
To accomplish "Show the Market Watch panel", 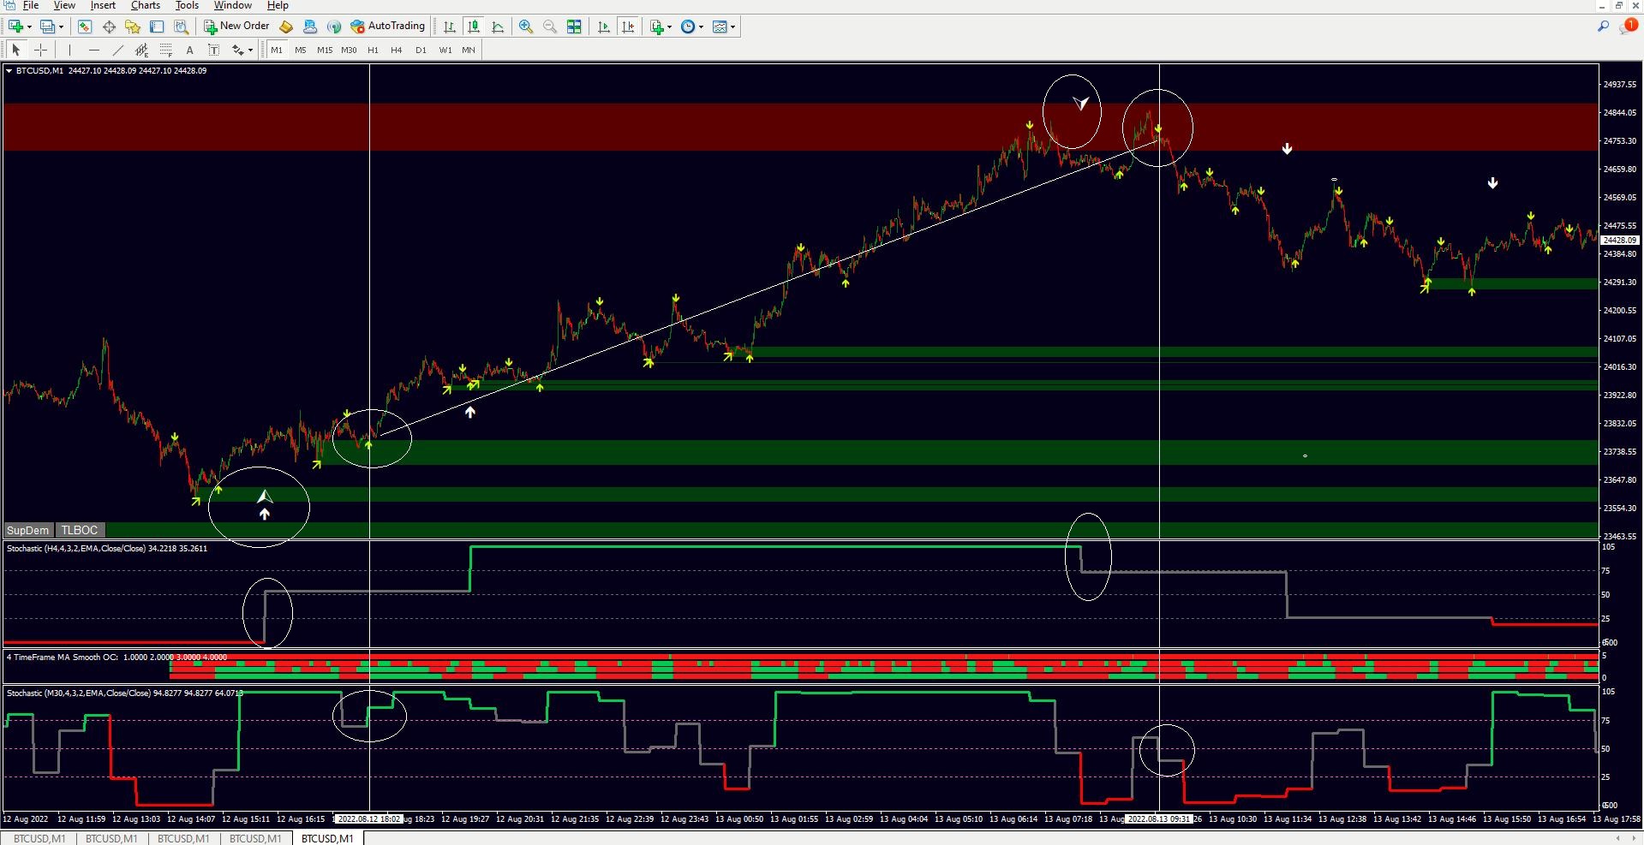I will 85,27.
